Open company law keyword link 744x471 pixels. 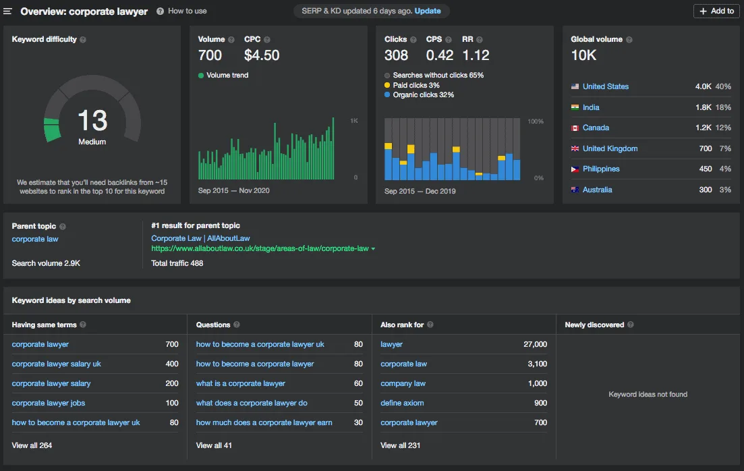coord(403,383)
